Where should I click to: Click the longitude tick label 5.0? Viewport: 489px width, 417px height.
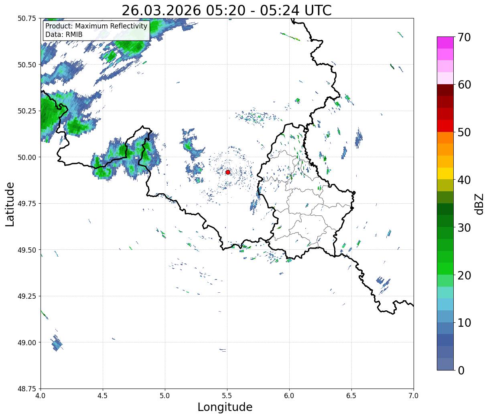[165, 395]
